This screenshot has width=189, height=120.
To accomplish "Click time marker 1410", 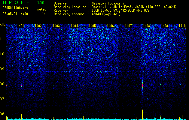I will (x=182, y=25).
